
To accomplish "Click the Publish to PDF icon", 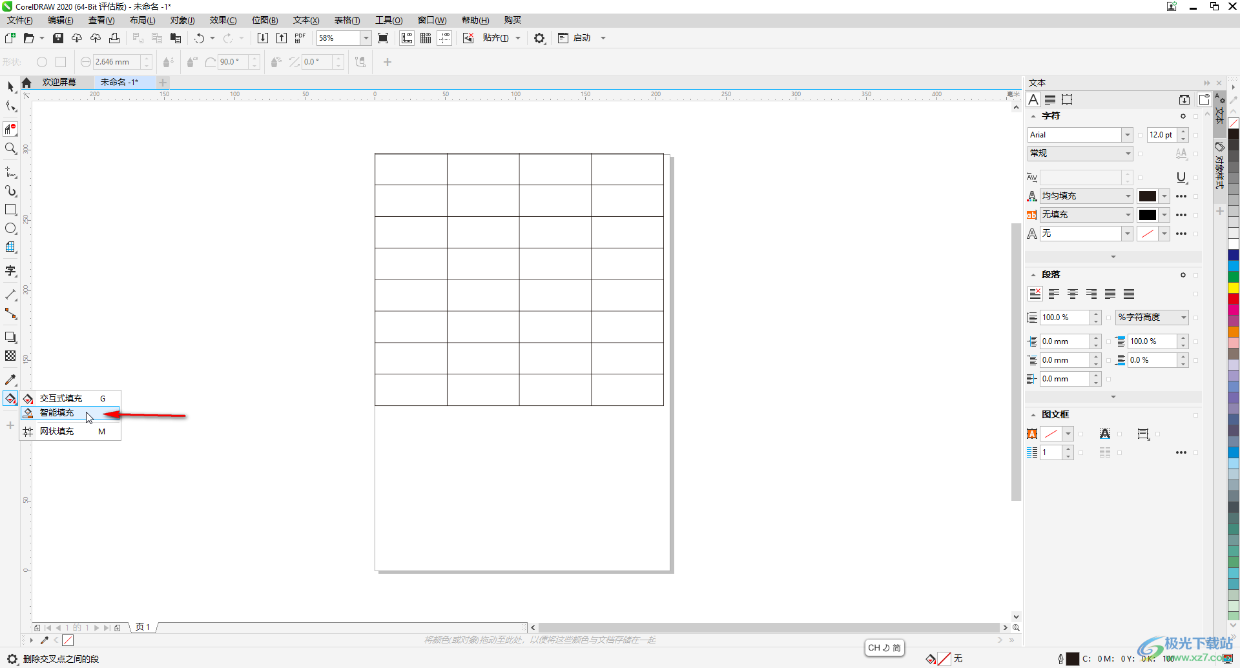I will (300, 38).
